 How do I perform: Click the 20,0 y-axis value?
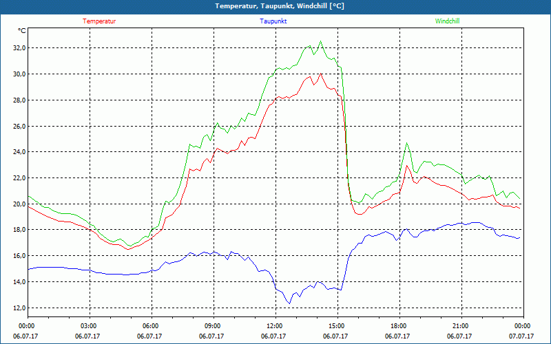20,204
